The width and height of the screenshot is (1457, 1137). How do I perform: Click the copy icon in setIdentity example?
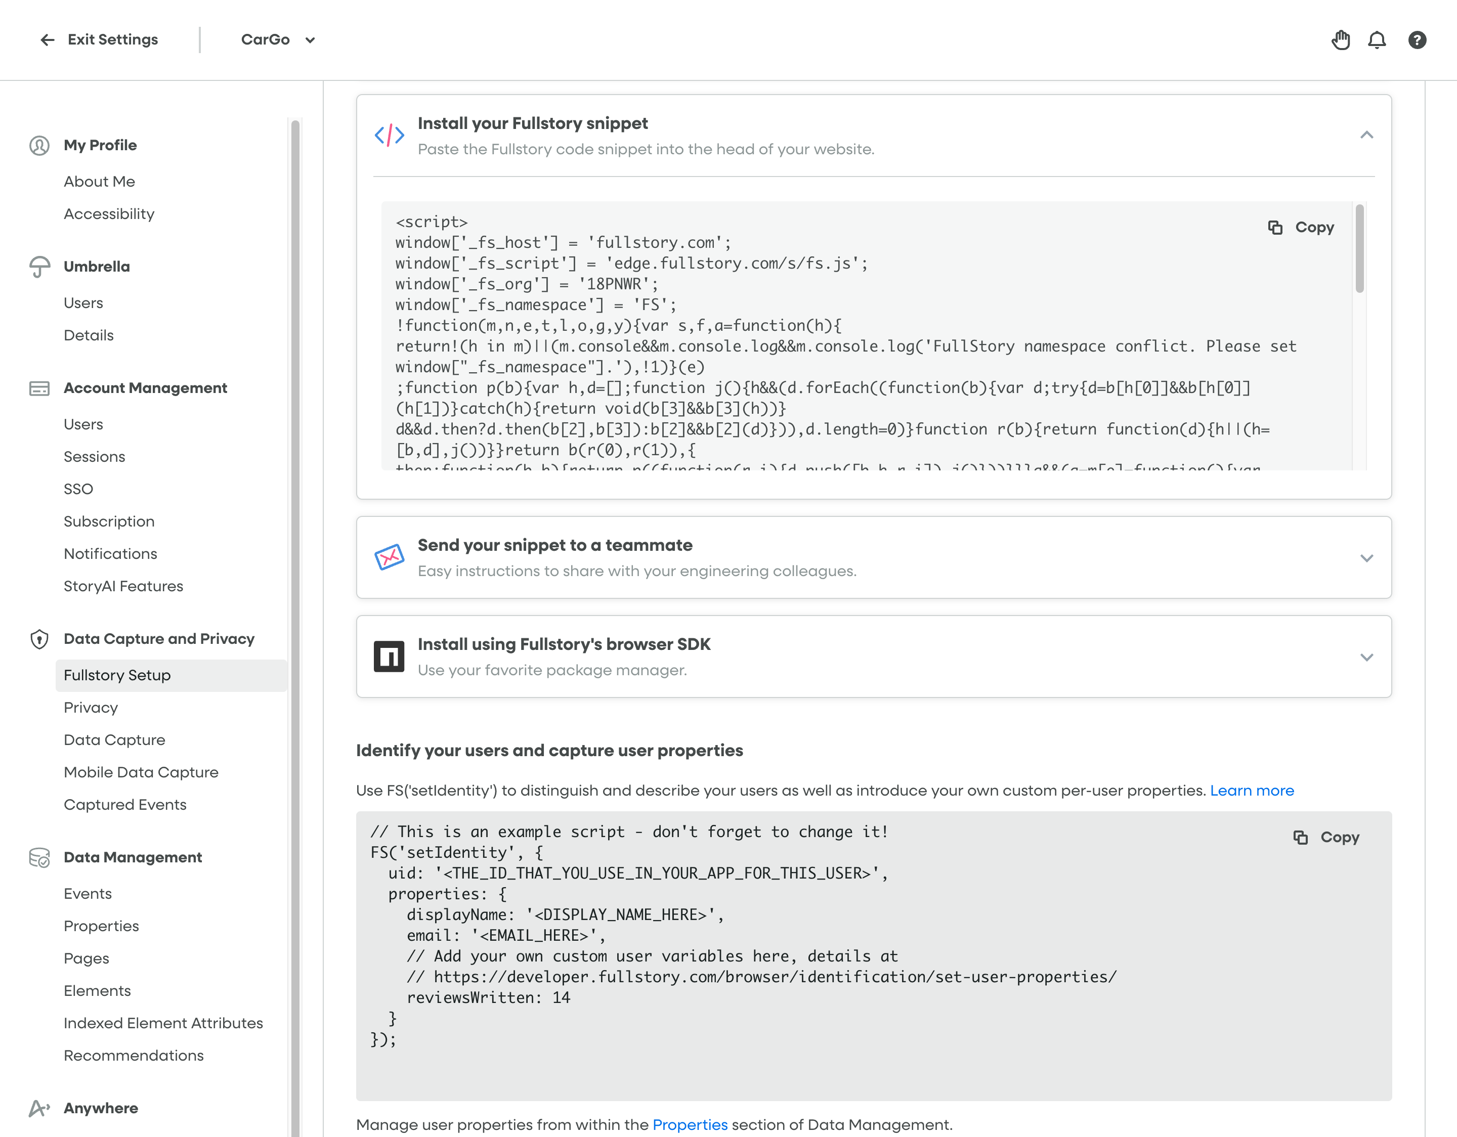(1300, 838)
